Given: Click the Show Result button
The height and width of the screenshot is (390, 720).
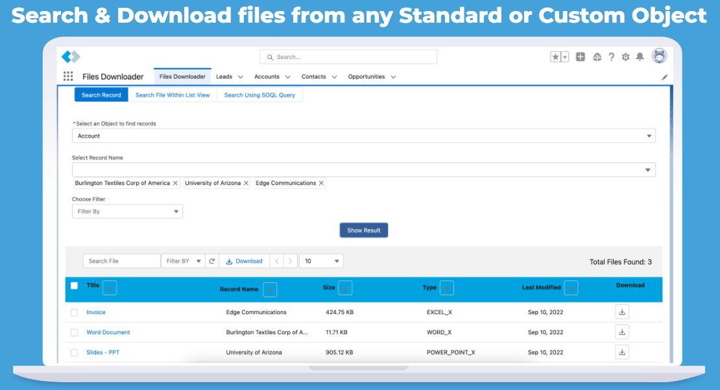Looking at the screenshot, I should pyautogui.click(x=364, y=230).
